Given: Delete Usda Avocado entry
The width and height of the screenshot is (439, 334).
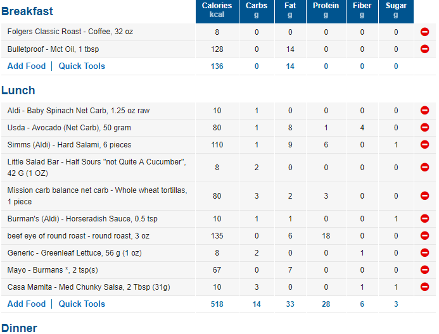Looking at the screenshot, I should pyautogui.click(x=424, y=127).
